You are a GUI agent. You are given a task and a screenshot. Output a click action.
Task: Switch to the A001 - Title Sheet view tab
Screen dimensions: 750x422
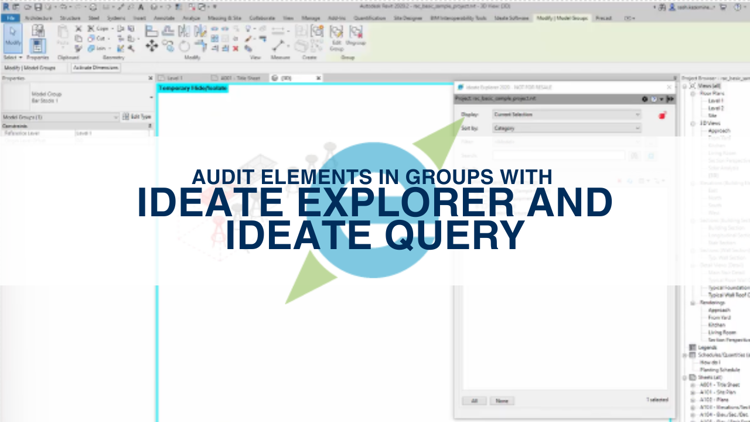241,78
